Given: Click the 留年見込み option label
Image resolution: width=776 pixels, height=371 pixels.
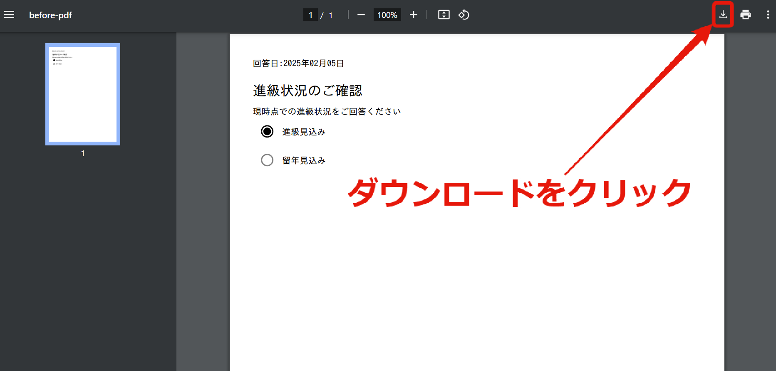Looking at the screenshot, I should pos(304,160).
